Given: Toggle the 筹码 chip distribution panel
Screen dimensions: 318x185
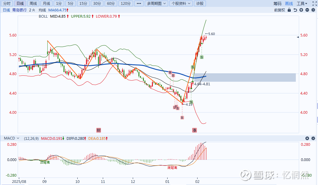Looking at the screenshot, I should pyautogui.click(x=278, y=4).
